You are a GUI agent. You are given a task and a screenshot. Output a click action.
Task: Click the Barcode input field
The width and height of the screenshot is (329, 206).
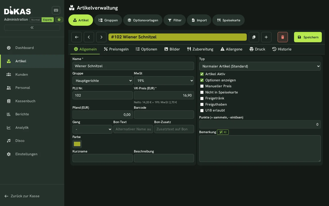pyautogui.click(x=164, y=115)
